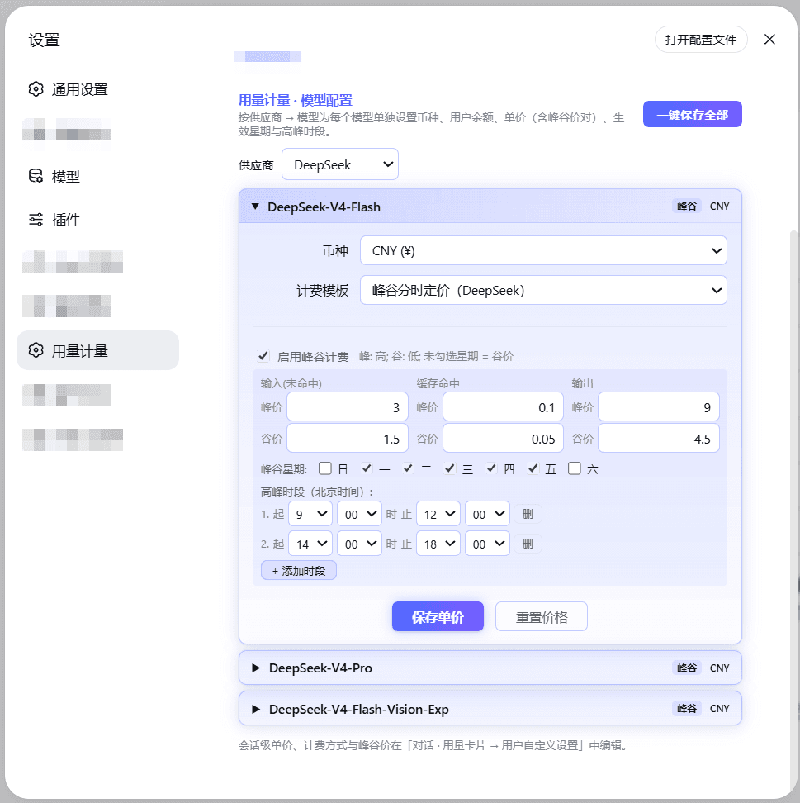Open 通用设置 in the sidebar

(97, 89)
